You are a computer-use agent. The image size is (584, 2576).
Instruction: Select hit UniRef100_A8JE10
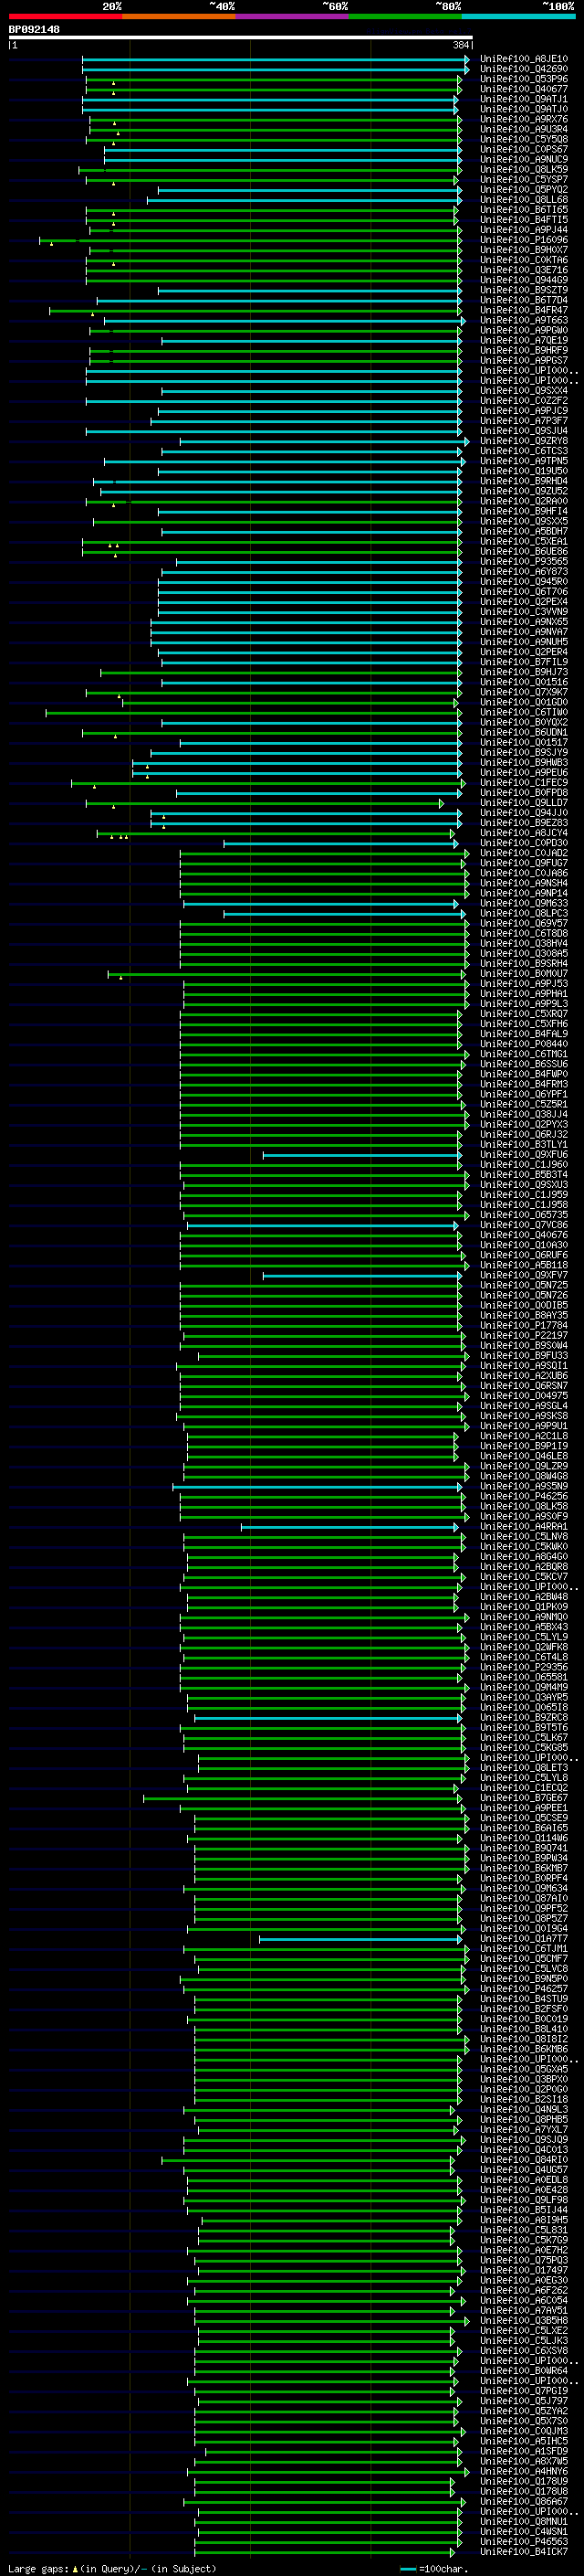tap(523, 59)
